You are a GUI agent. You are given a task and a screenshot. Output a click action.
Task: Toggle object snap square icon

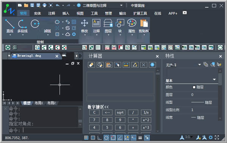click(x=113, y=138)
